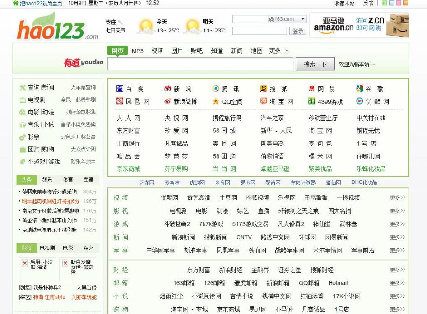The image size is (427, 314).
Task: Expand 更多>> in the 视频 row
Action: 397,198
